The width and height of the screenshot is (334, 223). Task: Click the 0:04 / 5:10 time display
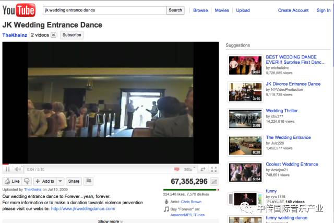coord(35,170)
